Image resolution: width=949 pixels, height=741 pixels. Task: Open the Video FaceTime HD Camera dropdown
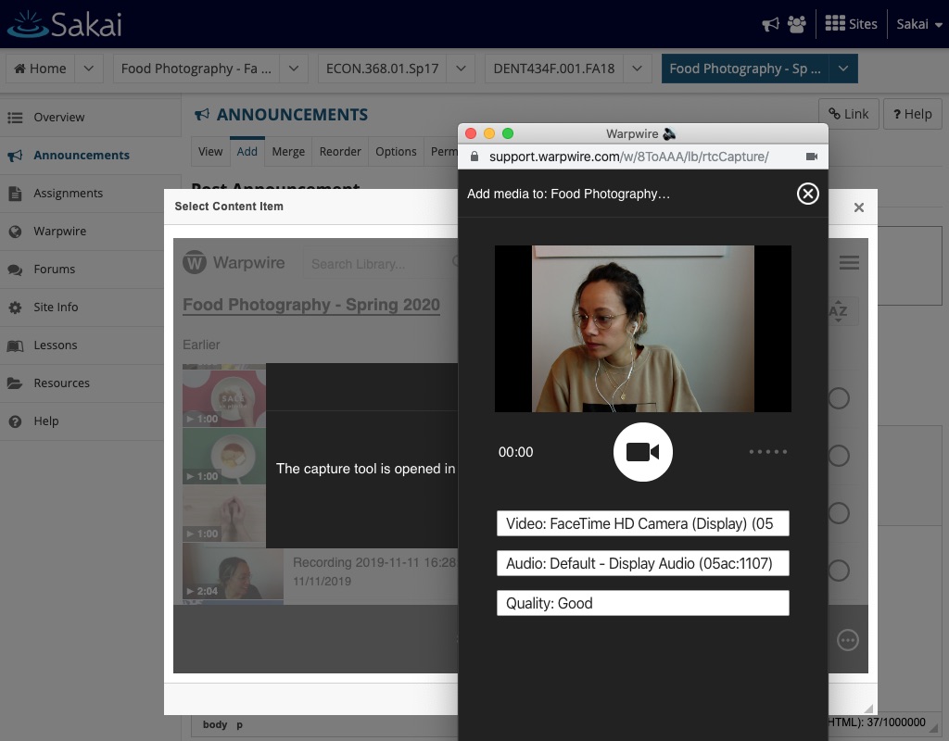(643, 523)
